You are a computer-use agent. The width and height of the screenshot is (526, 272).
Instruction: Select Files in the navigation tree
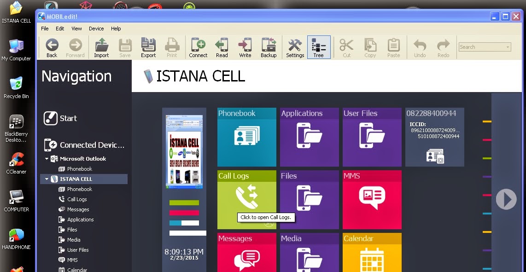coord(68,230)
